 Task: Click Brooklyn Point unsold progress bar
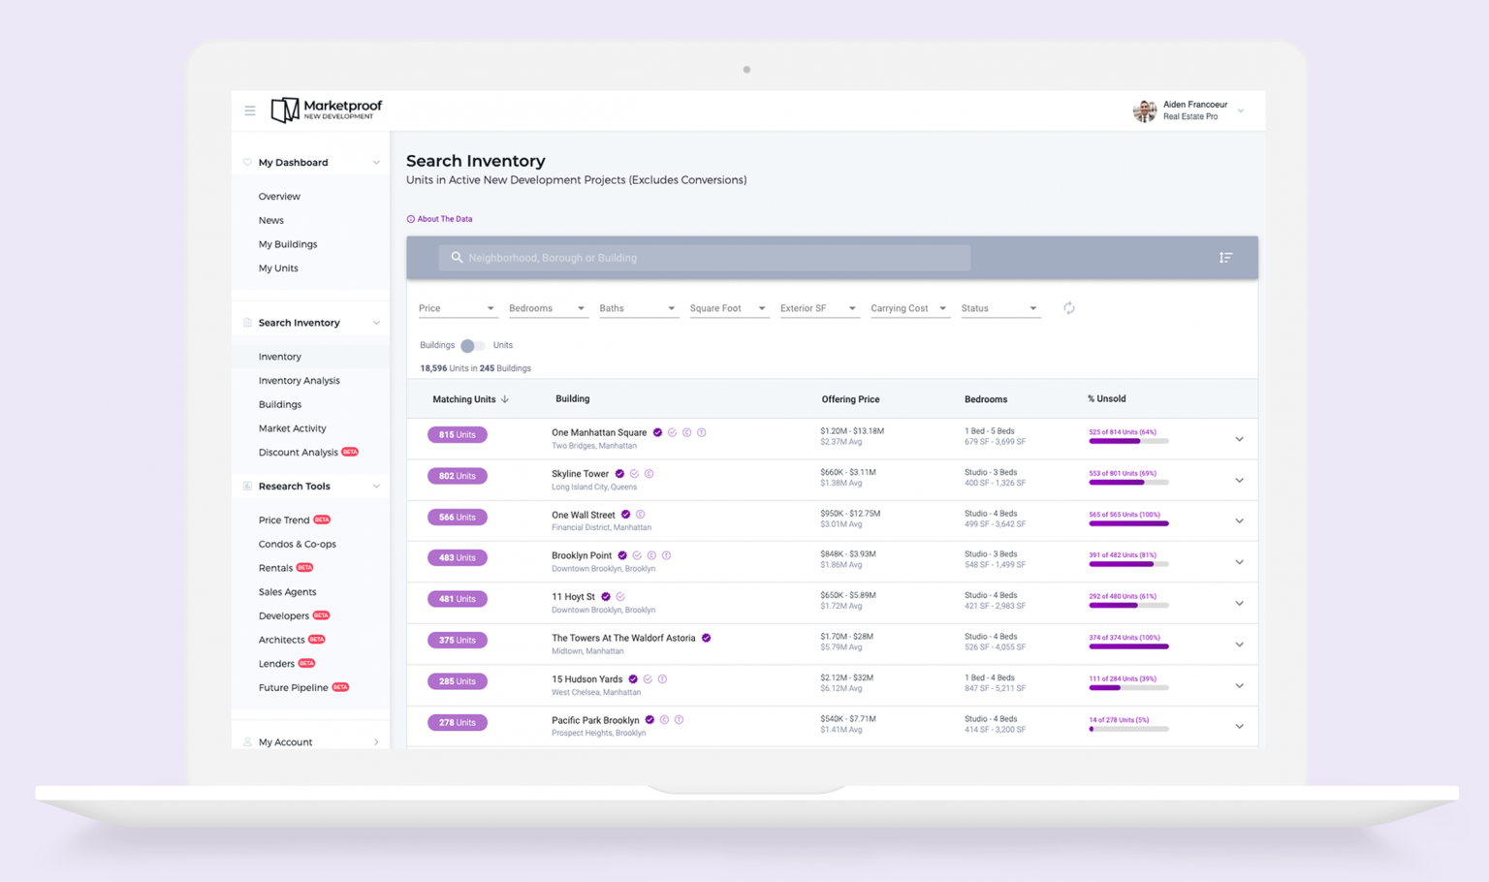(x=1128, y=564)
